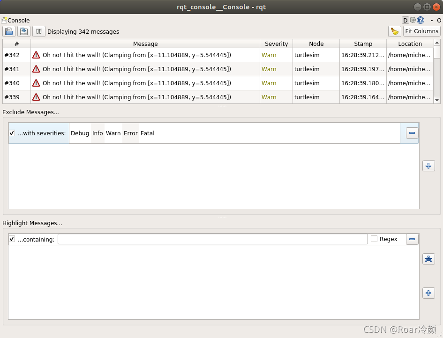Click the D dock toggle icon
This screenshot has height=338, width=443.
[x=405, y=20]
